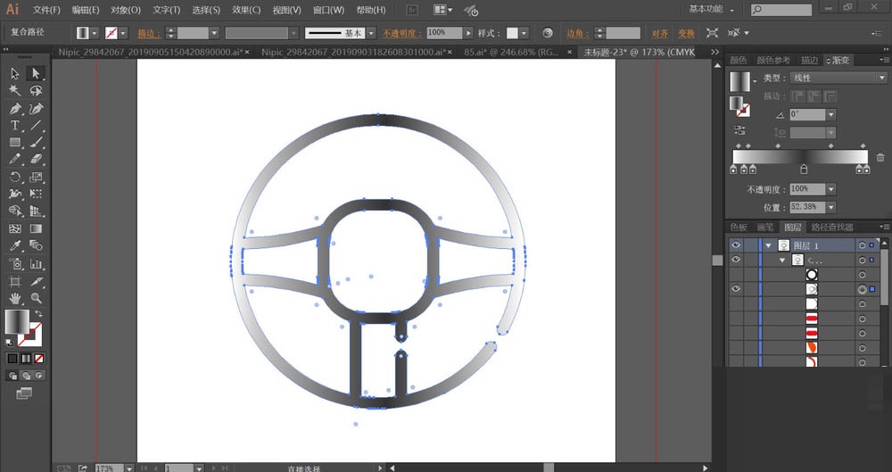
Task: Click the reverse gradient icon
Action: pyautogui.click(x=739, y=130)
